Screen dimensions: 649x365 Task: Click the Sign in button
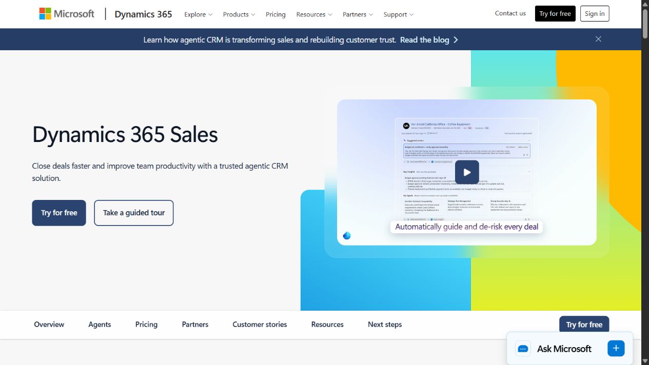tap(595, 14)
